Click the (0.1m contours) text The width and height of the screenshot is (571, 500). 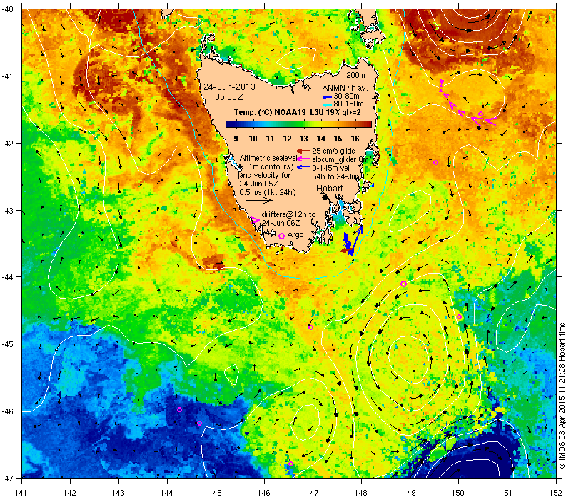click(x=266, y=166)
